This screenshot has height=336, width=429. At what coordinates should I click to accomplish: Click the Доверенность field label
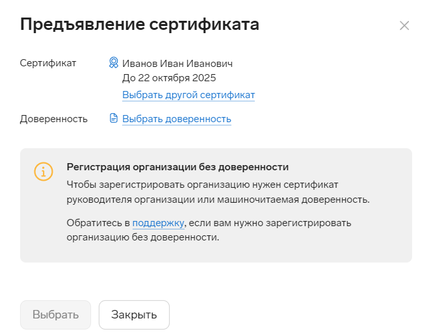pyautogui.click(x=53, y=119)
